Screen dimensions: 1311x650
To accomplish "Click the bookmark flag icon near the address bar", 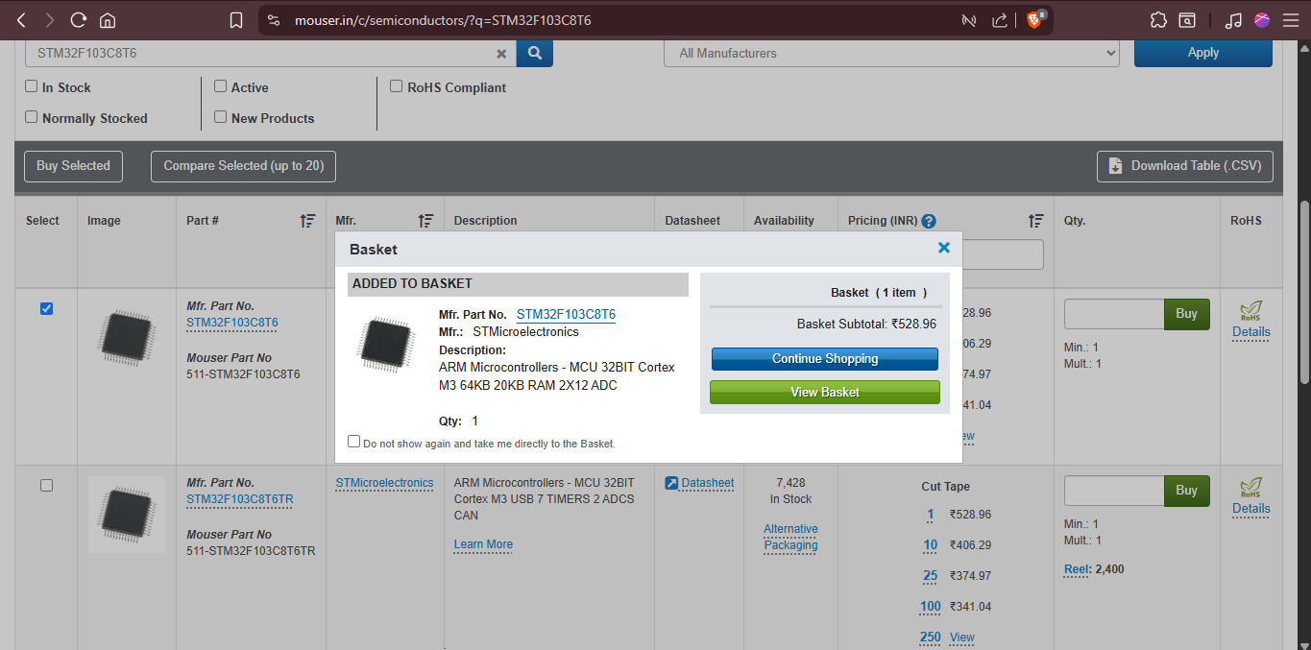I will (236, 19).
